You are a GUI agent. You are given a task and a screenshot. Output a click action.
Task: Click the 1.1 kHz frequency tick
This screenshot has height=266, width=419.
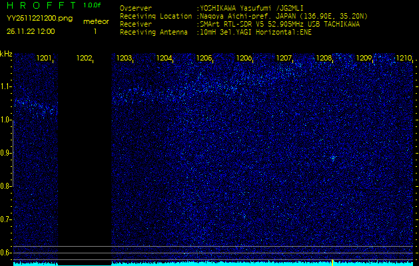[6, 86]
